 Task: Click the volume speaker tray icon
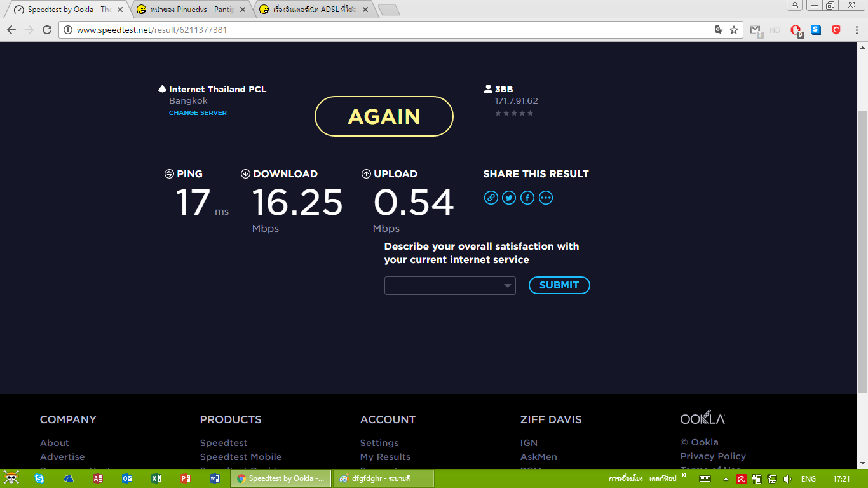[788, 478]
